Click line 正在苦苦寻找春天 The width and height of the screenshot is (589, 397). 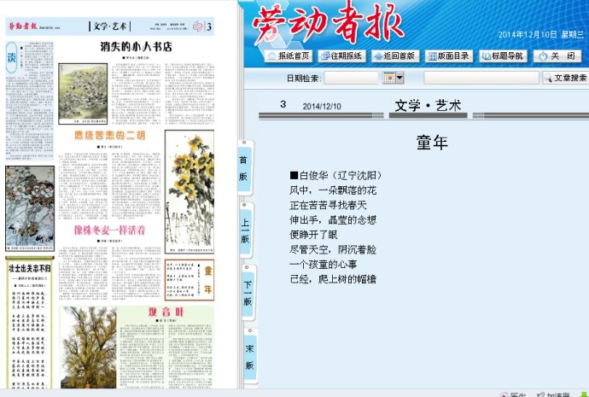click(x=328, y=205)
